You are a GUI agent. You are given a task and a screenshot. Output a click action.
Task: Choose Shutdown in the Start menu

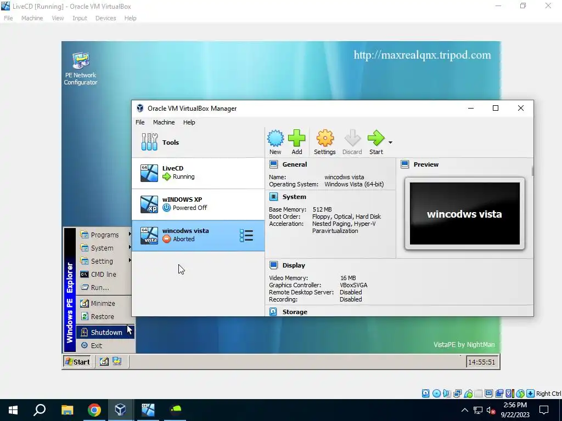click(x=105, y=332)
